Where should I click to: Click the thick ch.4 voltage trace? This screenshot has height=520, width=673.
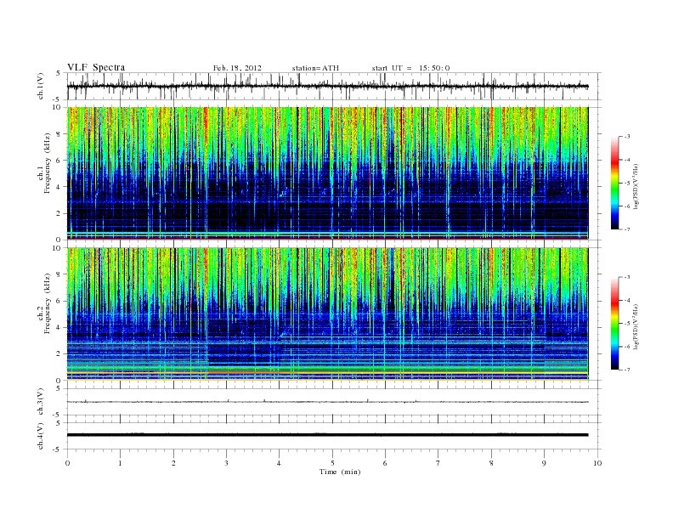pyautogui.click(x=327, y=435)
